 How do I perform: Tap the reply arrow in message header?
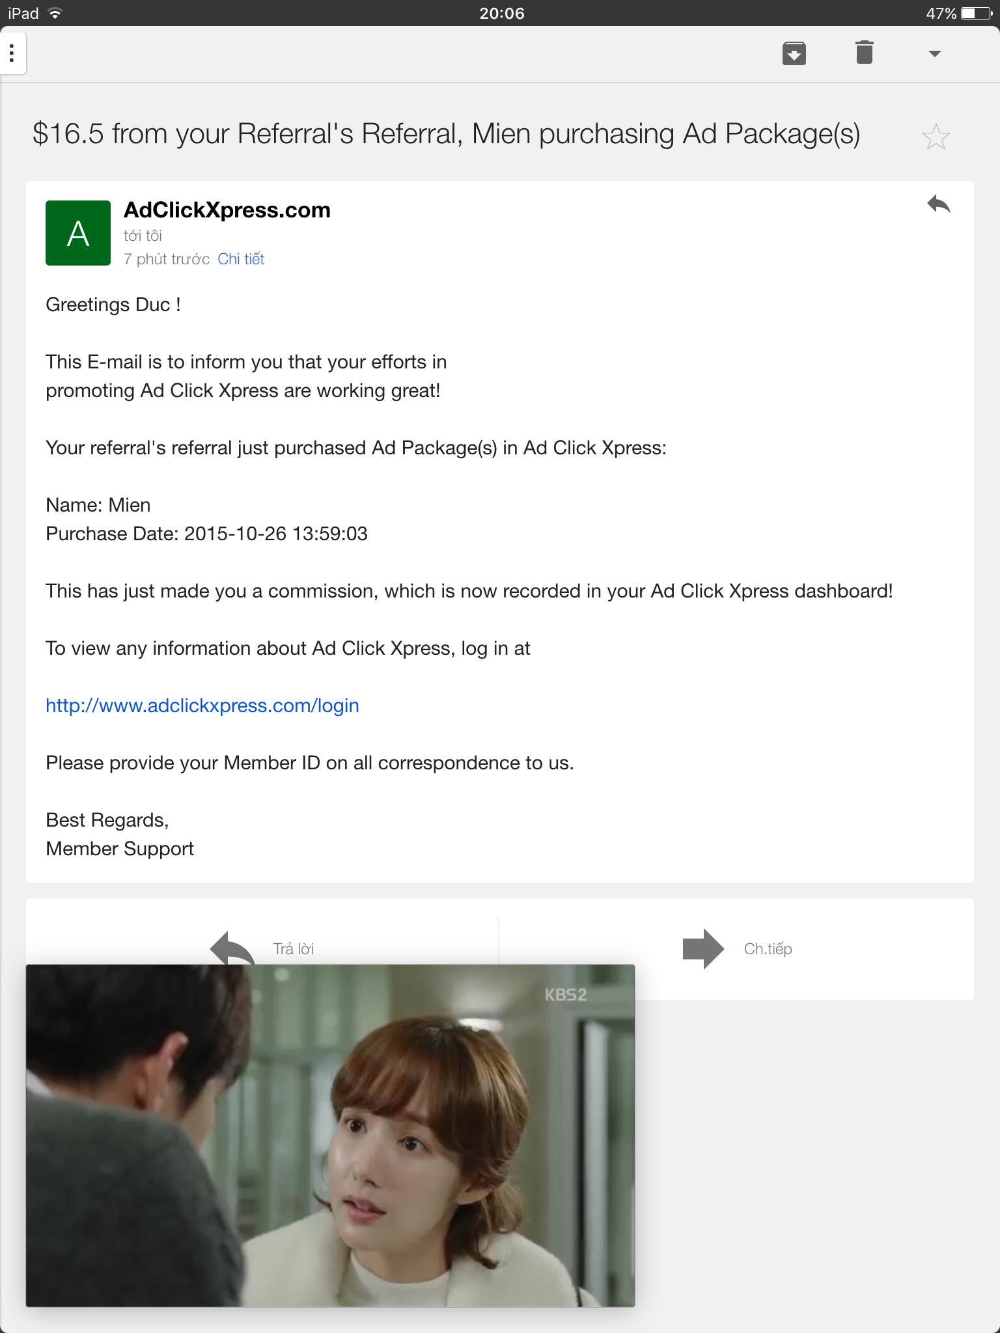[938, 204]
